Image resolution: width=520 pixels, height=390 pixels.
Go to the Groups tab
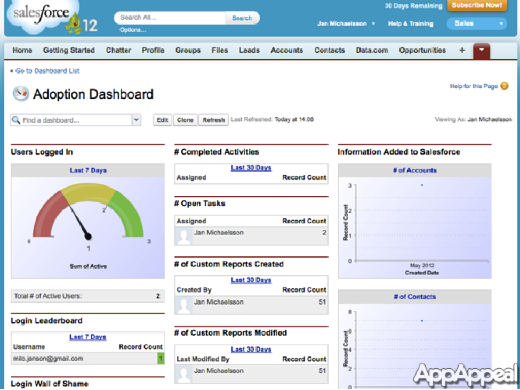tap(188, 51)
